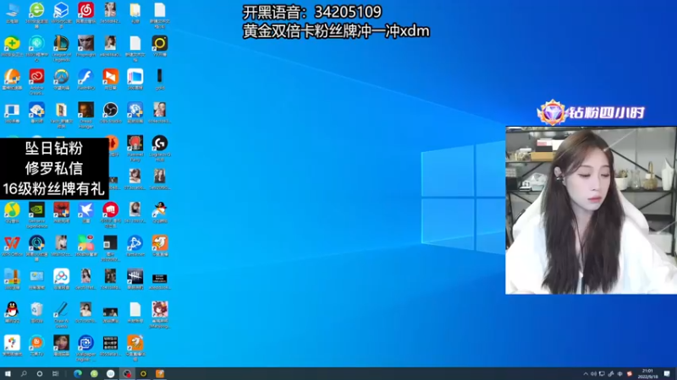Image resolution: width=677 pixels, height=380 pixels.
Task: Open yellow folder in top row
Action: [x=135, y=13]
